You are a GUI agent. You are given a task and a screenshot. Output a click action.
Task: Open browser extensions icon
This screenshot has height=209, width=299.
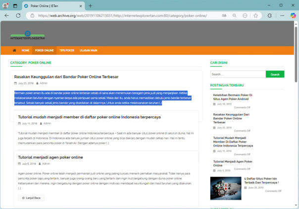pos(269,16)
